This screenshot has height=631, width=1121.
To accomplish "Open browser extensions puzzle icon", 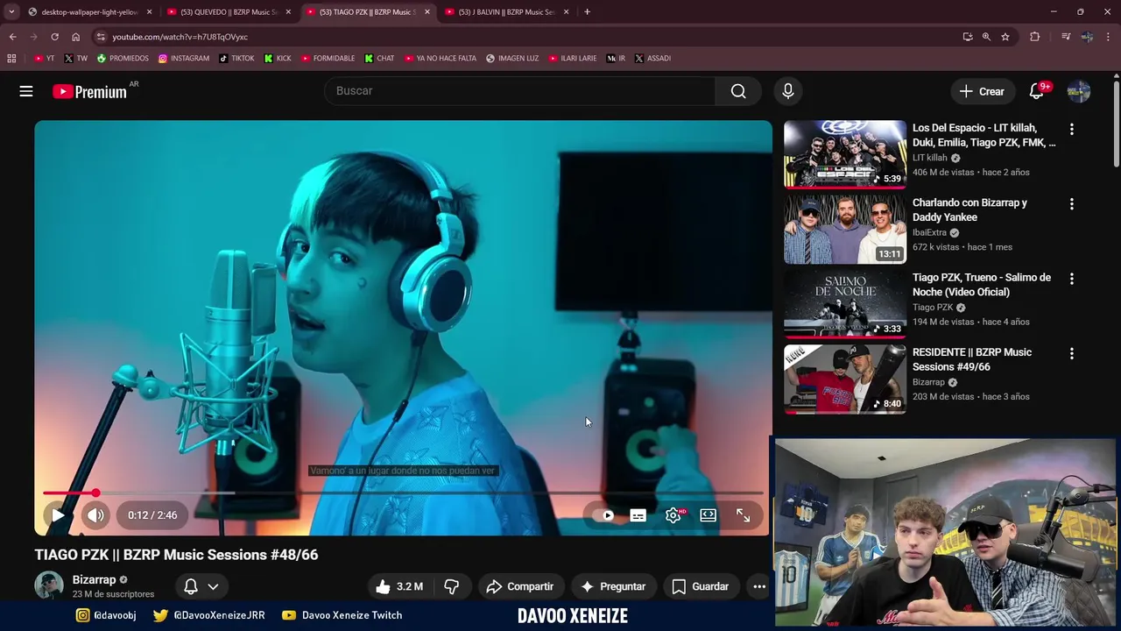I will (x=1034, y=37).
